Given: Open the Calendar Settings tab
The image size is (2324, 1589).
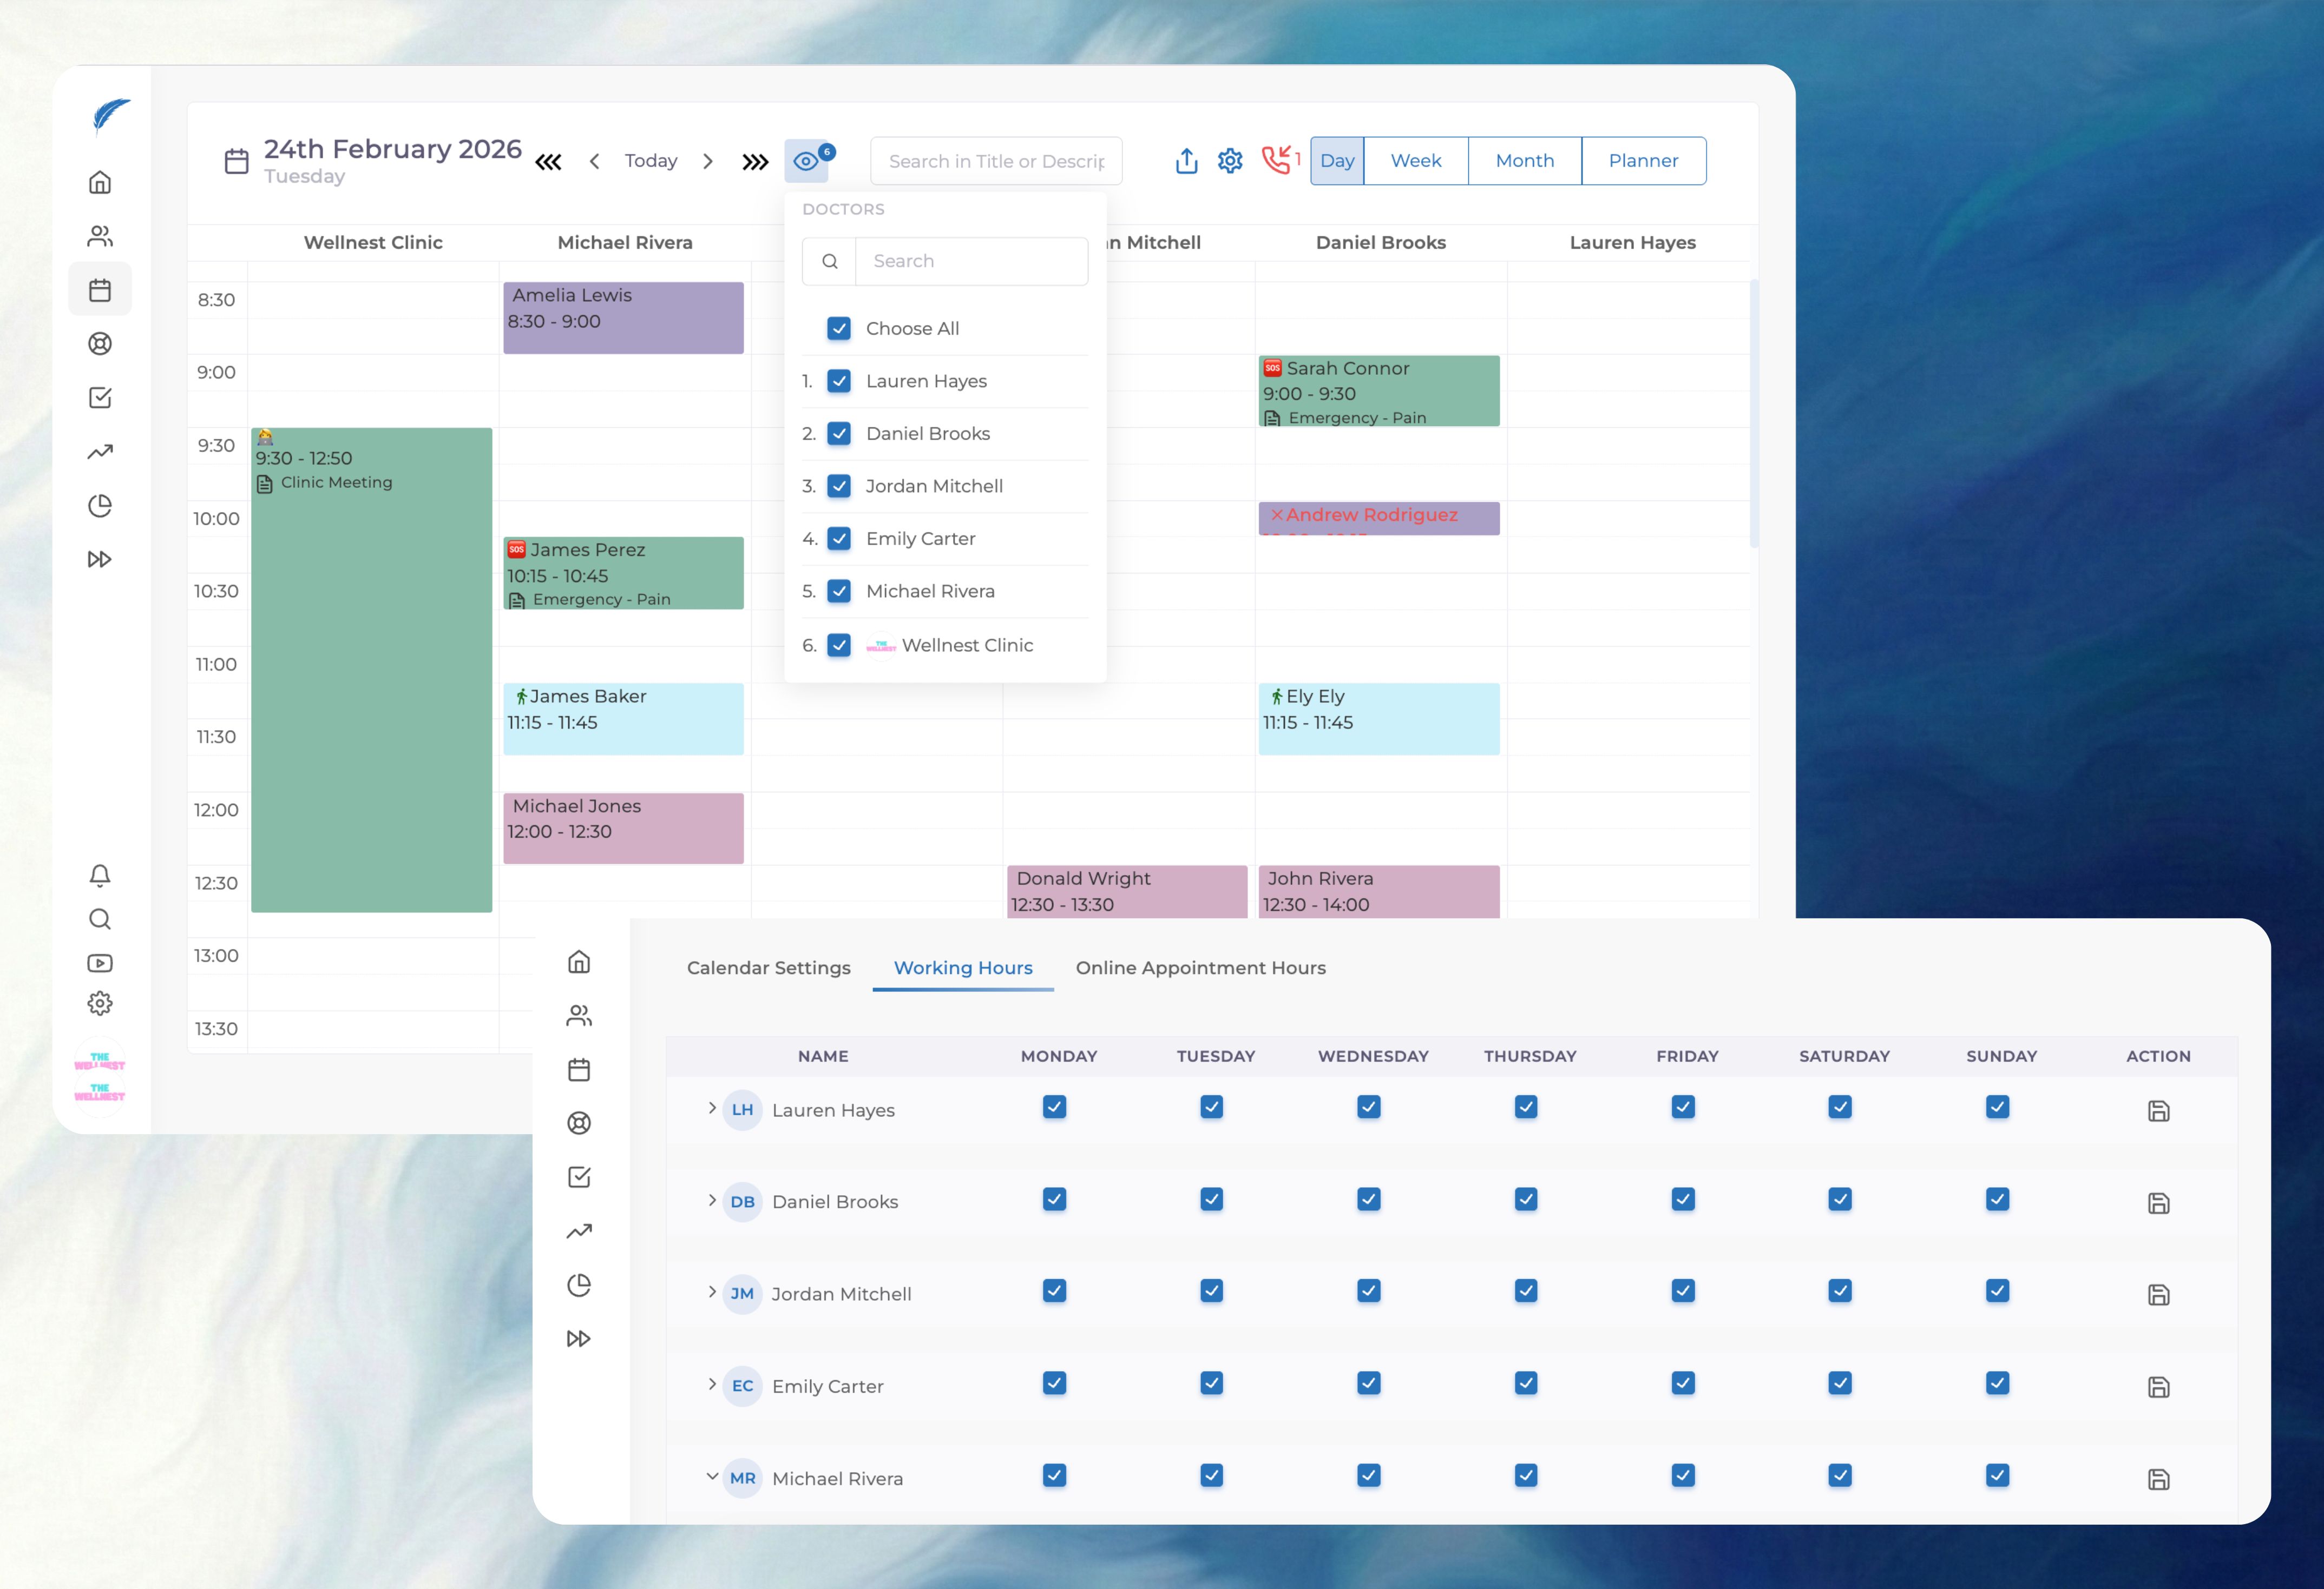Looking at the screenshot, I should pyautogui.click(x=768, y=968).
